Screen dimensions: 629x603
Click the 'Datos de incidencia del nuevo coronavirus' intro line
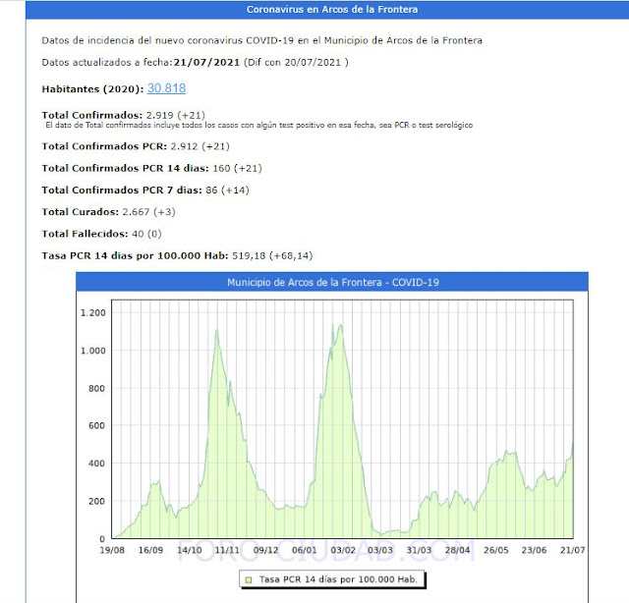coord(262,40)
